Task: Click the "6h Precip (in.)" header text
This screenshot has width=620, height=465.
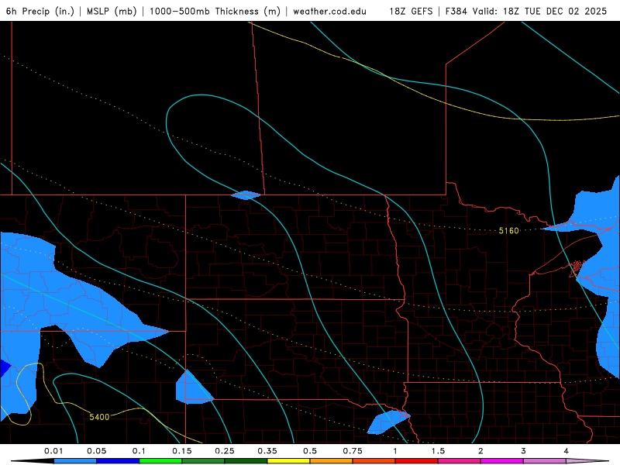Action: (x=40, y=11)
